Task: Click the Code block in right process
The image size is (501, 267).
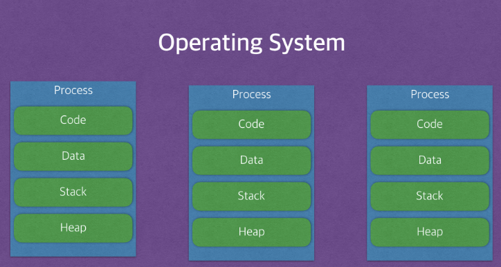Action: [430, 125]
